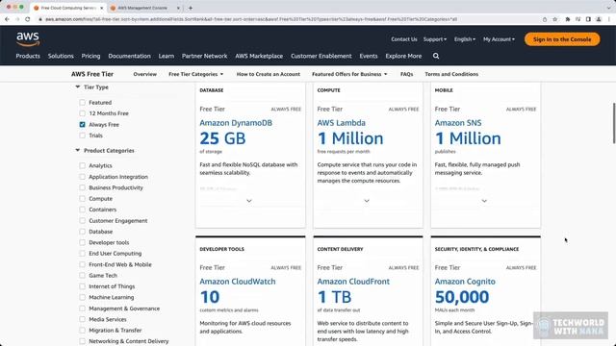Uncheck Always Free filter
This screenshot has width=616, height=346.
82,124
